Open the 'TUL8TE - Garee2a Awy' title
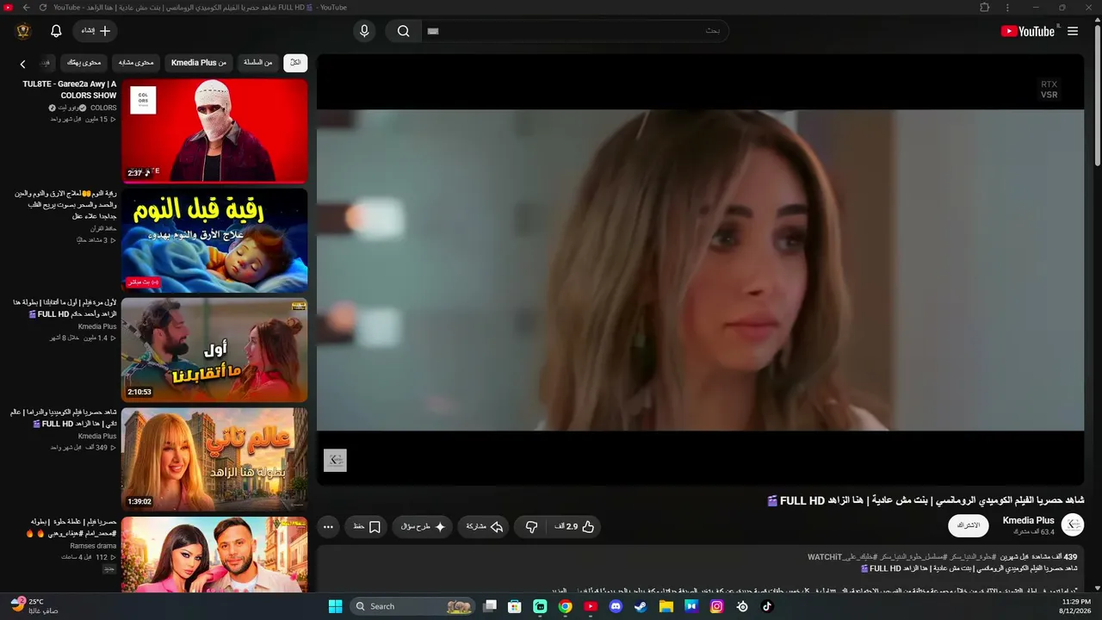1102x620 pixels. tap(70, 90)
